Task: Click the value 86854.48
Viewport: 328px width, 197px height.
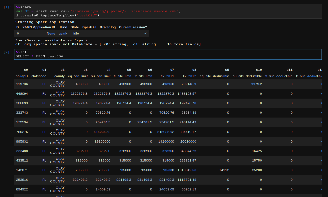Action: coord(189,113)
